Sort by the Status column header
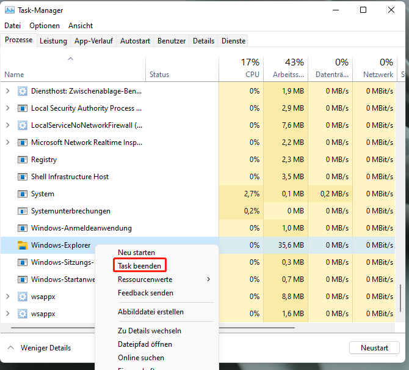 point(182,68)
